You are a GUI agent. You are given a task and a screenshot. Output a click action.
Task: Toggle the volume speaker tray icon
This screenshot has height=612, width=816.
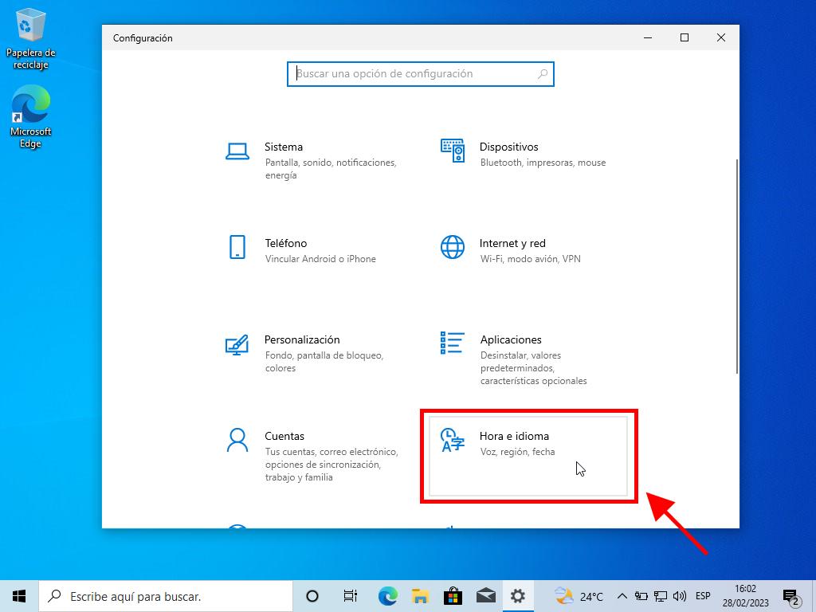point(680,596)
